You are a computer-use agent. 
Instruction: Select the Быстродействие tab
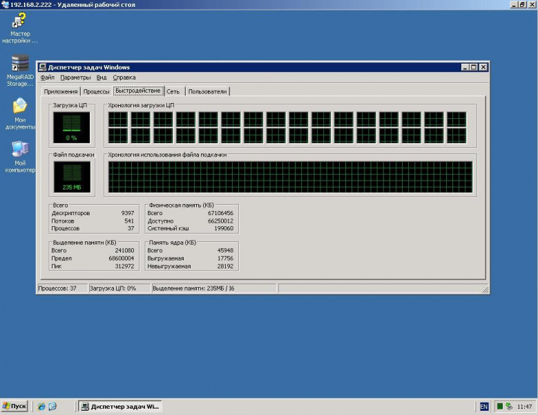point(138,91)
